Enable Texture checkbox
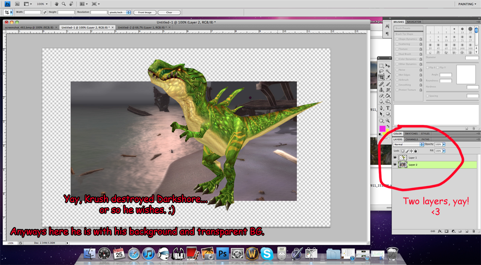This screenshot has width=481, height=265. click(x=397, y=49)
